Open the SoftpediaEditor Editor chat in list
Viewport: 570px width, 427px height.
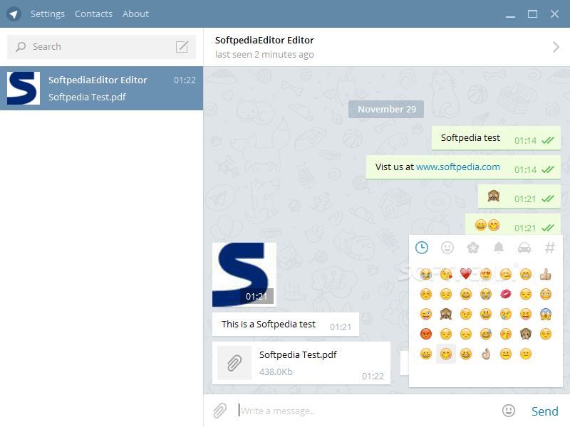tap(101, 88)
